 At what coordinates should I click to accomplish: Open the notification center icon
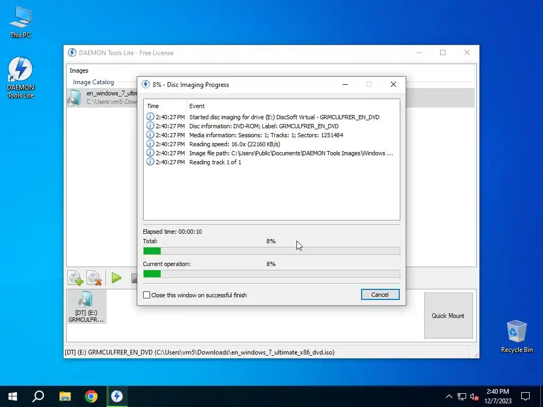pyautogui.click(x=526, y=396)
